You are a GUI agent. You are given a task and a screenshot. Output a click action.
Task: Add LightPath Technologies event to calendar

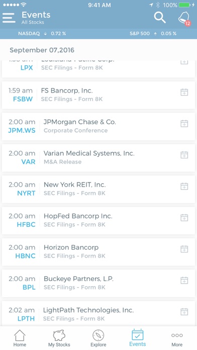click(x=184, y=312)
